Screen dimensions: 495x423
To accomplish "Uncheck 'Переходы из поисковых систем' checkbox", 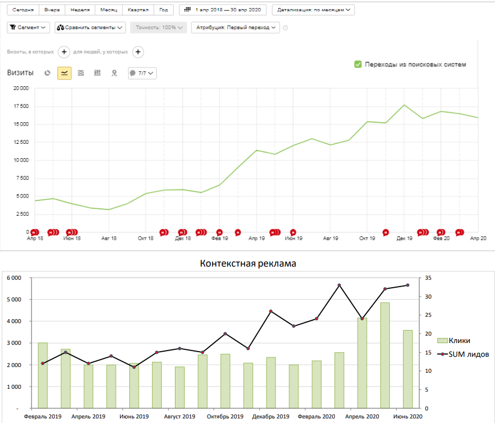I will point(358,65).
